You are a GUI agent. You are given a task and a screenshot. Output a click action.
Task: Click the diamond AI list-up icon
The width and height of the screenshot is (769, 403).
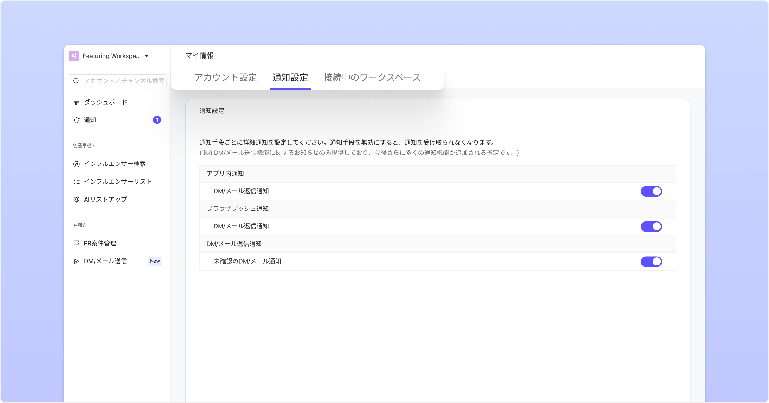coord(76,200)
